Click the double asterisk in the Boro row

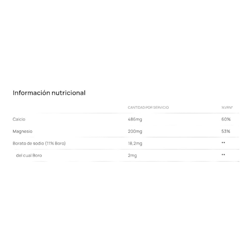[x=223, y=155]
